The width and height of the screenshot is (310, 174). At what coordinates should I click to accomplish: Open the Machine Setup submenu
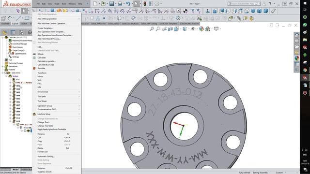[x=57, y=114]
